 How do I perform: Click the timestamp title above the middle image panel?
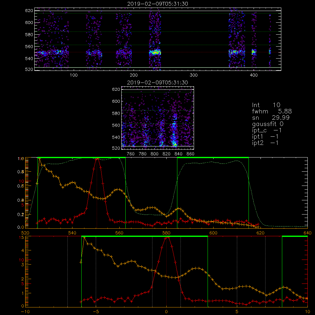[158, 83]
